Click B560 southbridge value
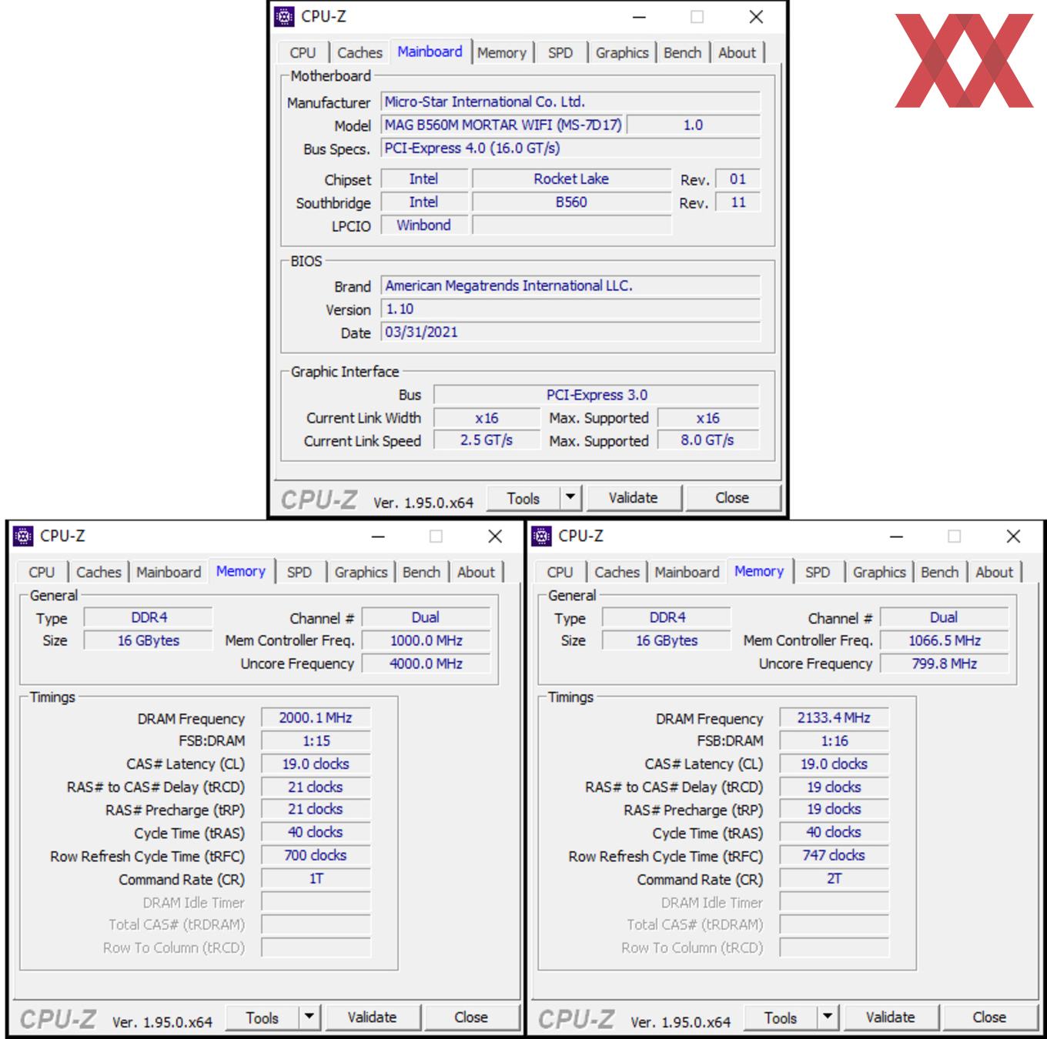Screen dimensions: 1047x1039 pyautogui.click(x=571, y=202)
